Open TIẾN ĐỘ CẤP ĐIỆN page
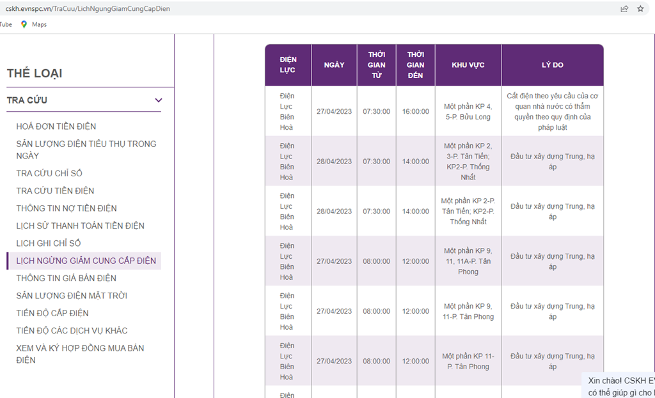 tap(52, 313)
